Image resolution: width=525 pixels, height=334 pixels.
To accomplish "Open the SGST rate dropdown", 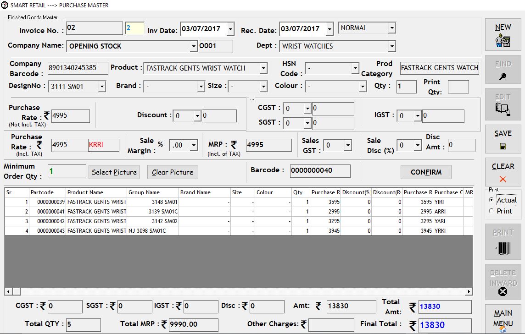I will coord(307,123).
